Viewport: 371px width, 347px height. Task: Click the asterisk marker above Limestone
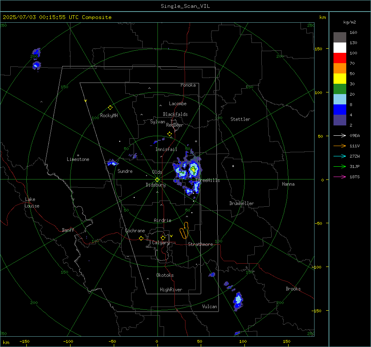coord(78,156)
